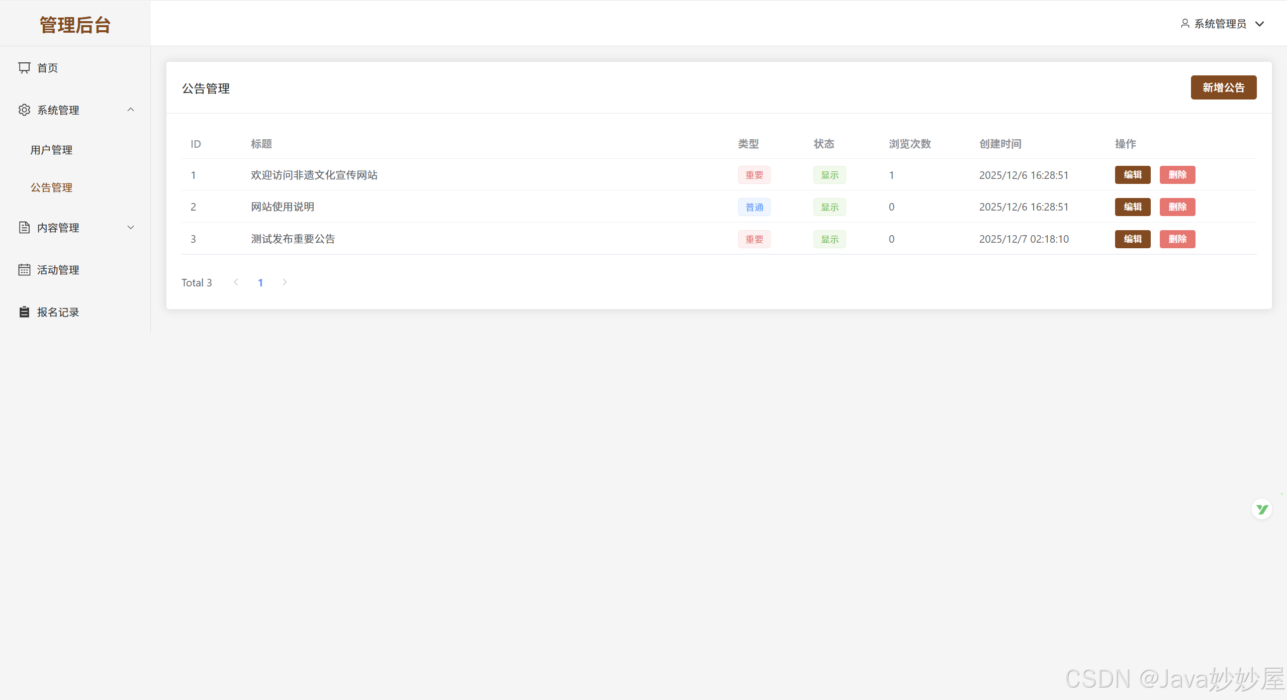
Task: Click the content management document icon
Action: pos(24,228)
